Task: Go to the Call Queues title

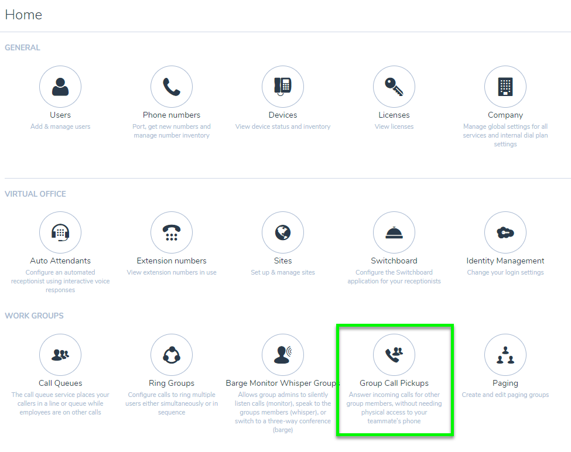Action: point(60,383)
